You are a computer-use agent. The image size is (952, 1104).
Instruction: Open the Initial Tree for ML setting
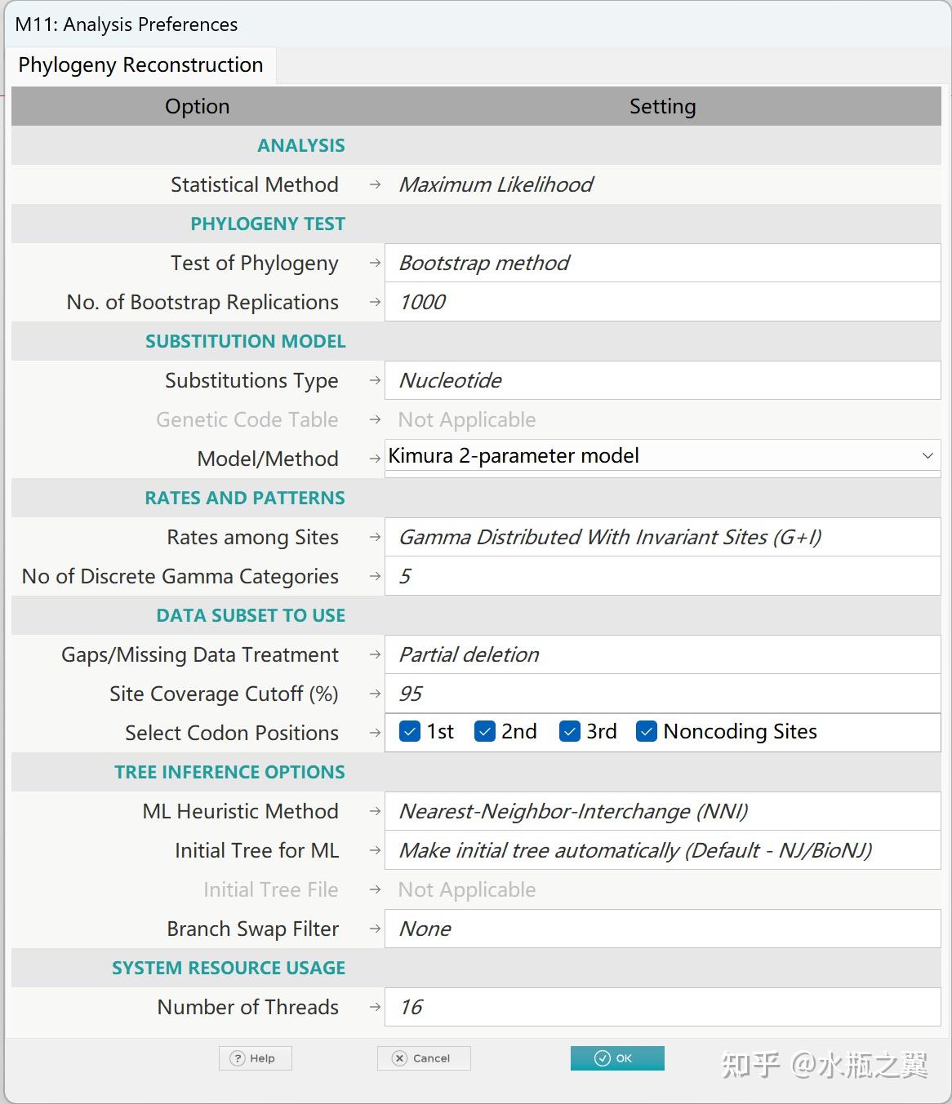662,850
